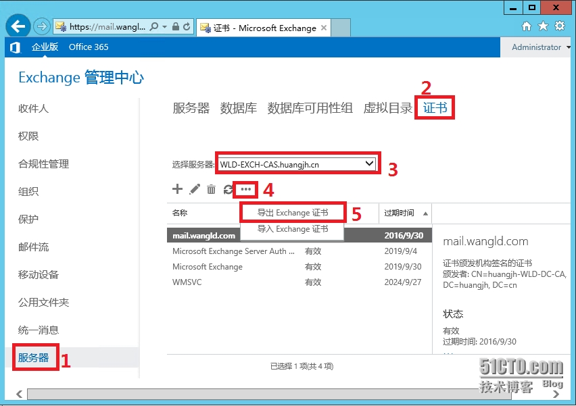The height and width of the screenshot is (406, 576).
Task: Click the browser forward arrow
Action: [41, 26]
